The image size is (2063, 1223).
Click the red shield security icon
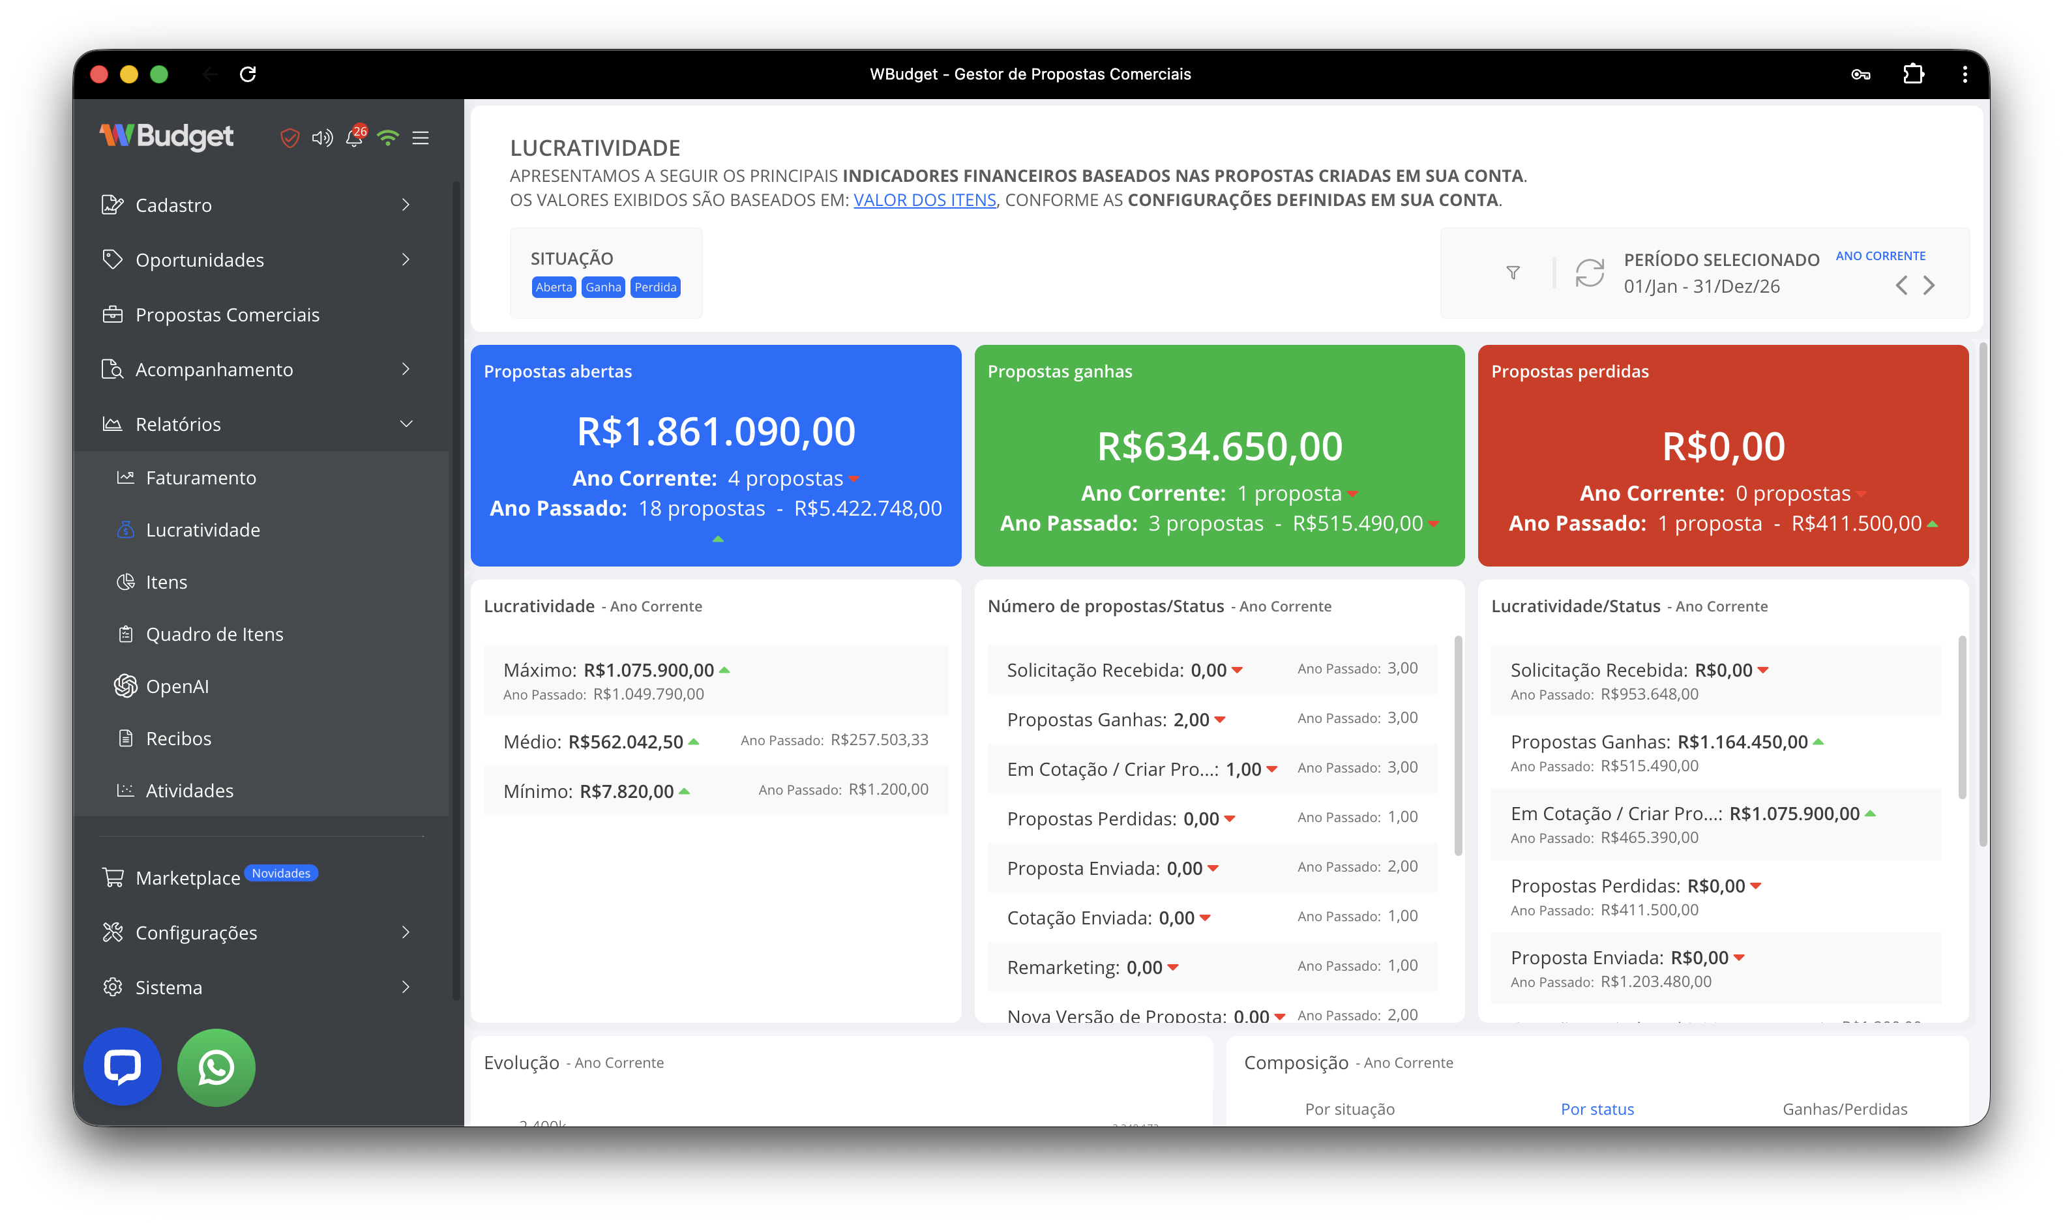tap(289, 138)
